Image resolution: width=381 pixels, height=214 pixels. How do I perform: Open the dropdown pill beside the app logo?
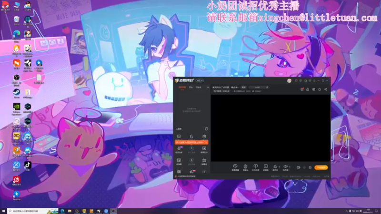coord(200,80)
